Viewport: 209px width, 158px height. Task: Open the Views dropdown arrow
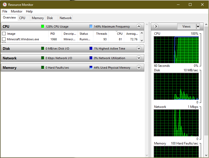(x=198, y=27)
